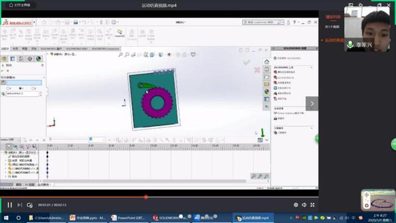Toggle fullscreen icon in video player
396x223 pixels.
[x=313, y=205]
